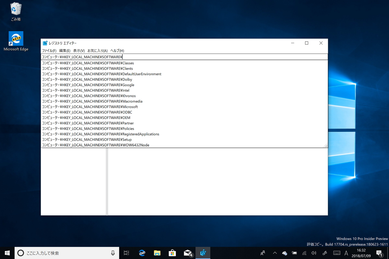Pick the SOFTWARE¥Policies suggestion

pos(184,129)
